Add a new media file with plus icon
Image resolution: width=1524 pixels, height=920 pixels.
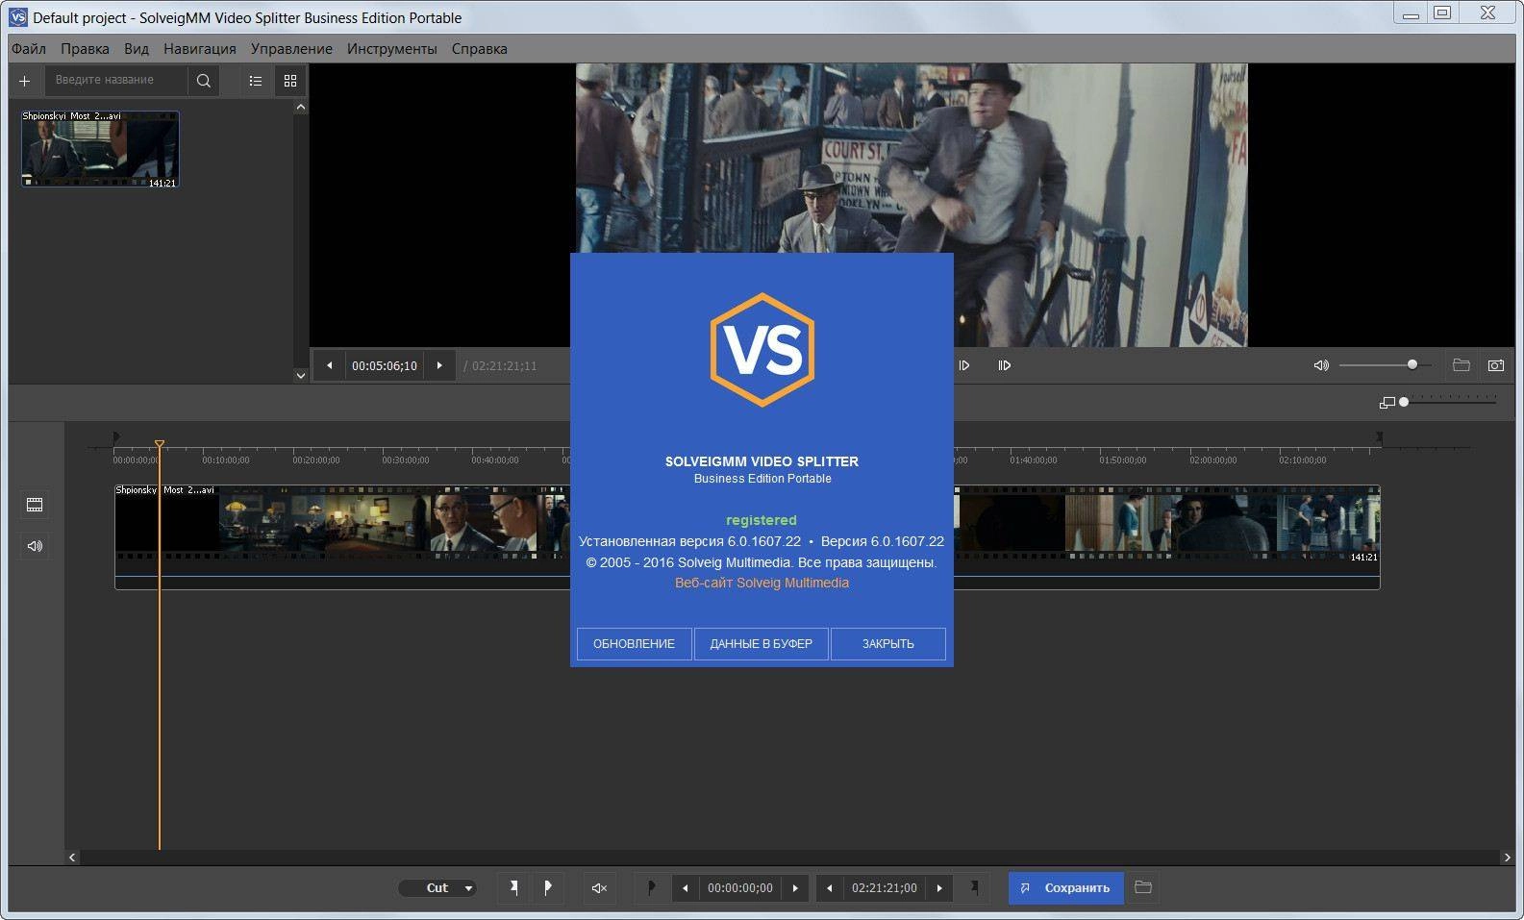point(25,81)
